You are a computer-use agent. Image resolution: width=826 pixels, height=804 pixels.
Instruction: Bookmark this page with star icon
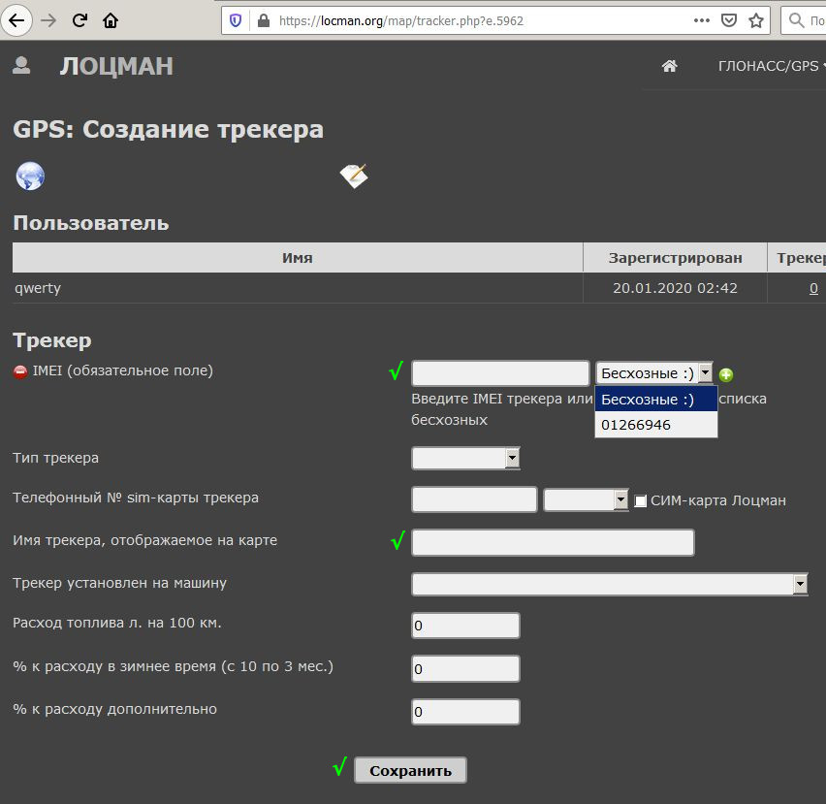[x=756, y=20]
